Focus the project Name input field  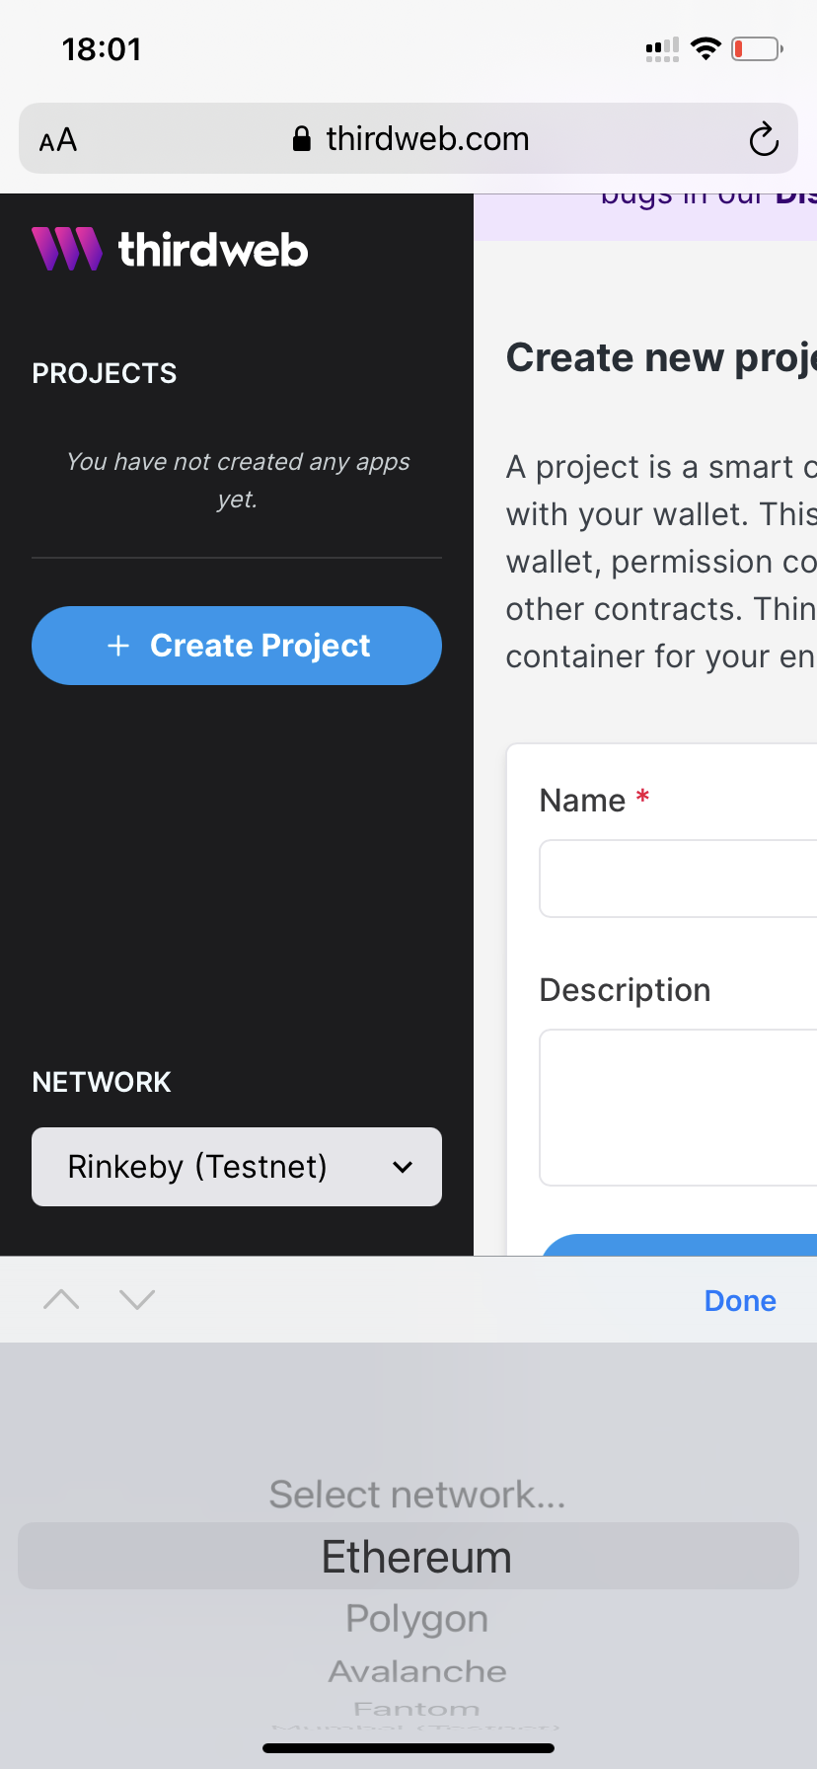pos(678,879)
